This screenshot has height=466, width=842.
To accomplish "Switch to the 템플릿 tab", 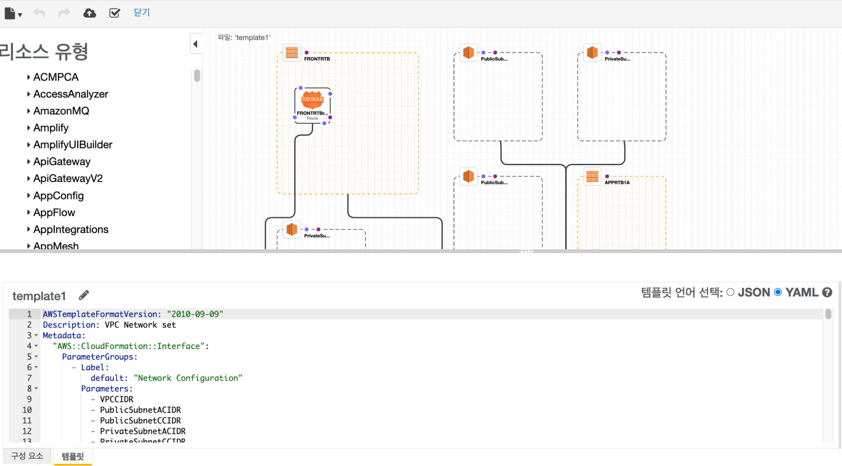I will [73, 456].
